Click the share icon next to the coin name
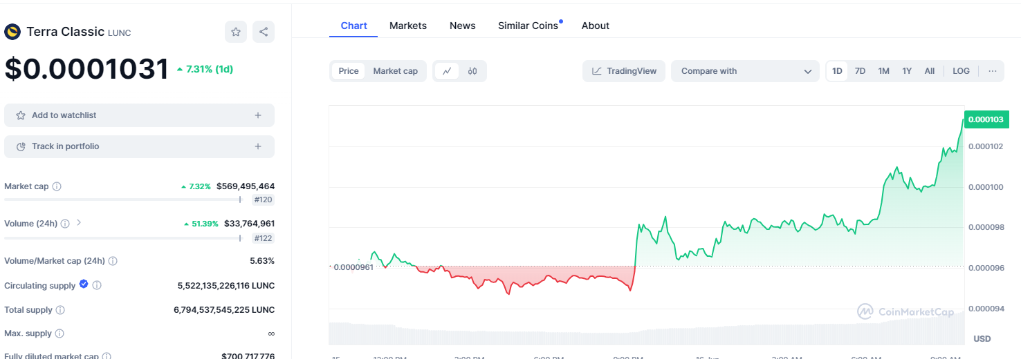Screen dimensions: 1021x359 263,32
